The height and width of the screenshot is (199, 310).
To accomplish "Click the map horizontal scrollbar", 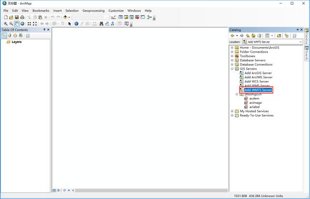I will pos(151,190).
